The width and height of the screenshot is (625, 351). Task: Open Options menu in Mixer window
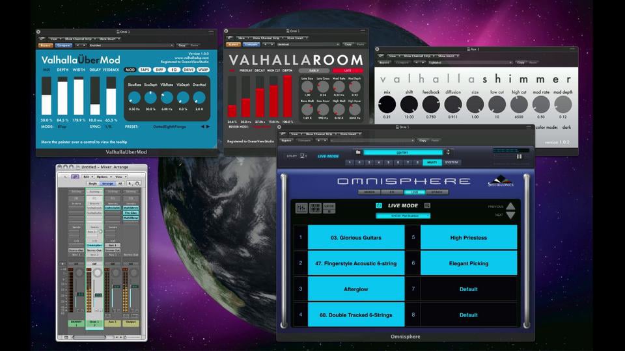pyautogui.click(x=103, y=177)
